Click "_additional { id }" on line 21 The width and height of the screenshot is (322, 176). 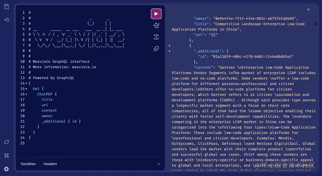(61, 121)
